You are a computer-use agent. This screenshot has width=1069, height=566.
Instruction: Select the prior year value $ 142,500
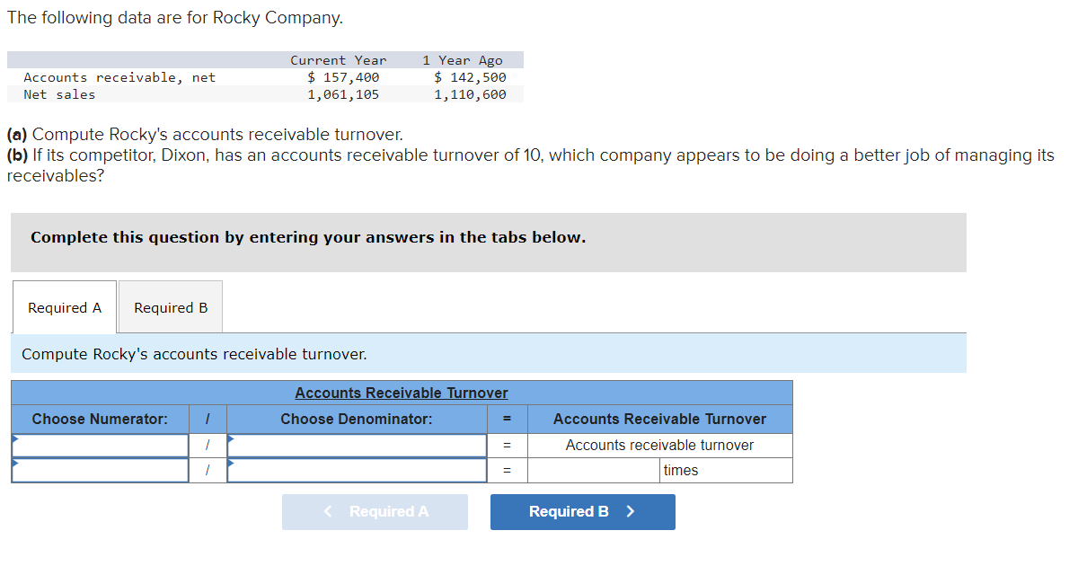pyautogui.click(x=471, y=78)
